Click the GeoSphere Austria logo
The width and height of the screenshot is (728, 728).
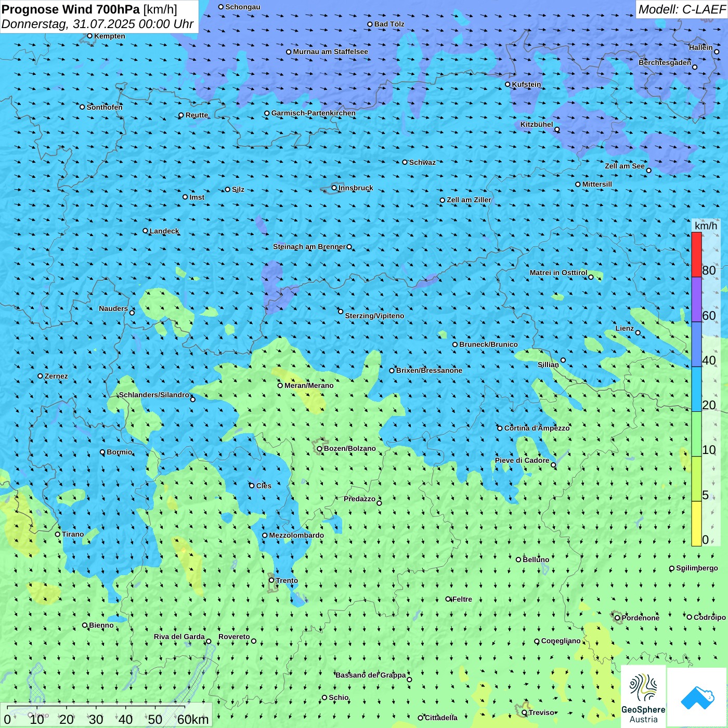click(643, 697)
